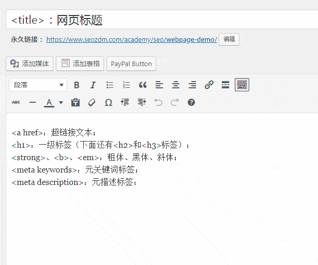Align text center
This screenshot has width=318, height=265.
pos(176,85)
